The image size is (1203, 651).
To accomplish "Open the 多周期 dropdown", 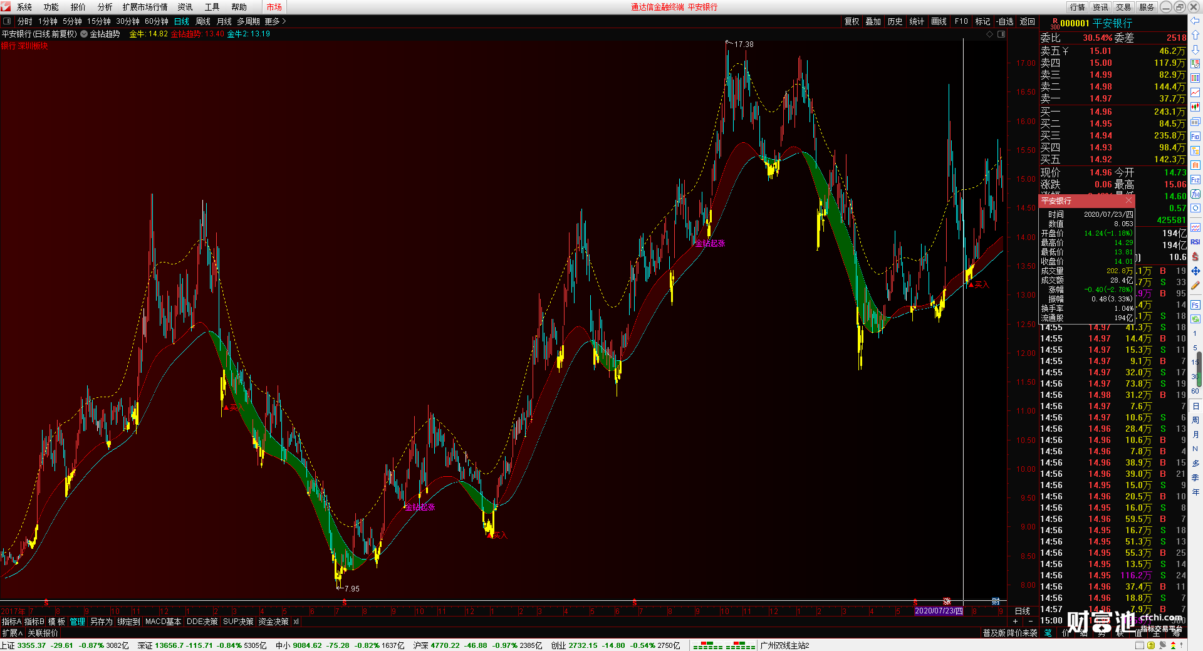I will click(x=248, y=21).
